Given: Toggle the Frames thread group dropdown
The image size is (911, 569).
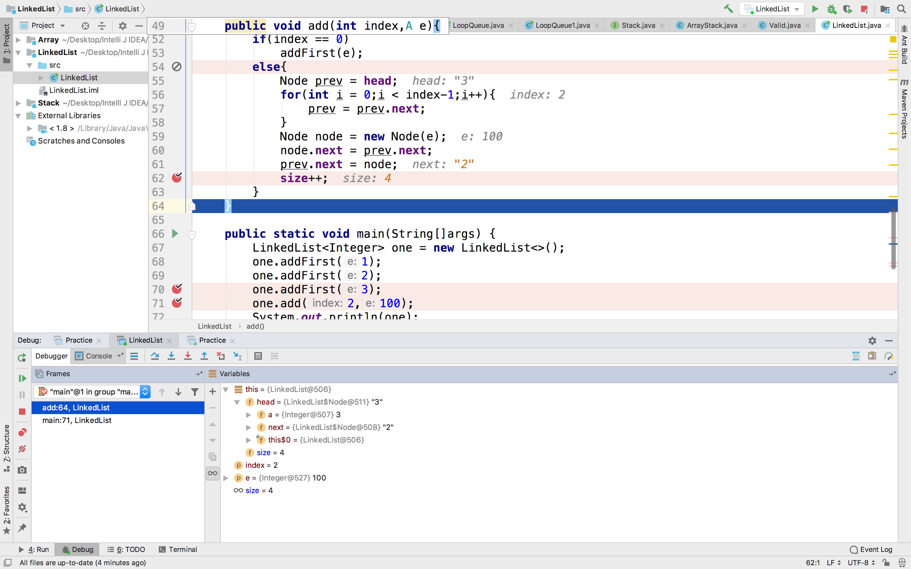Looking at the screenshot, I should pyautogui.click(x=145, y=391).
